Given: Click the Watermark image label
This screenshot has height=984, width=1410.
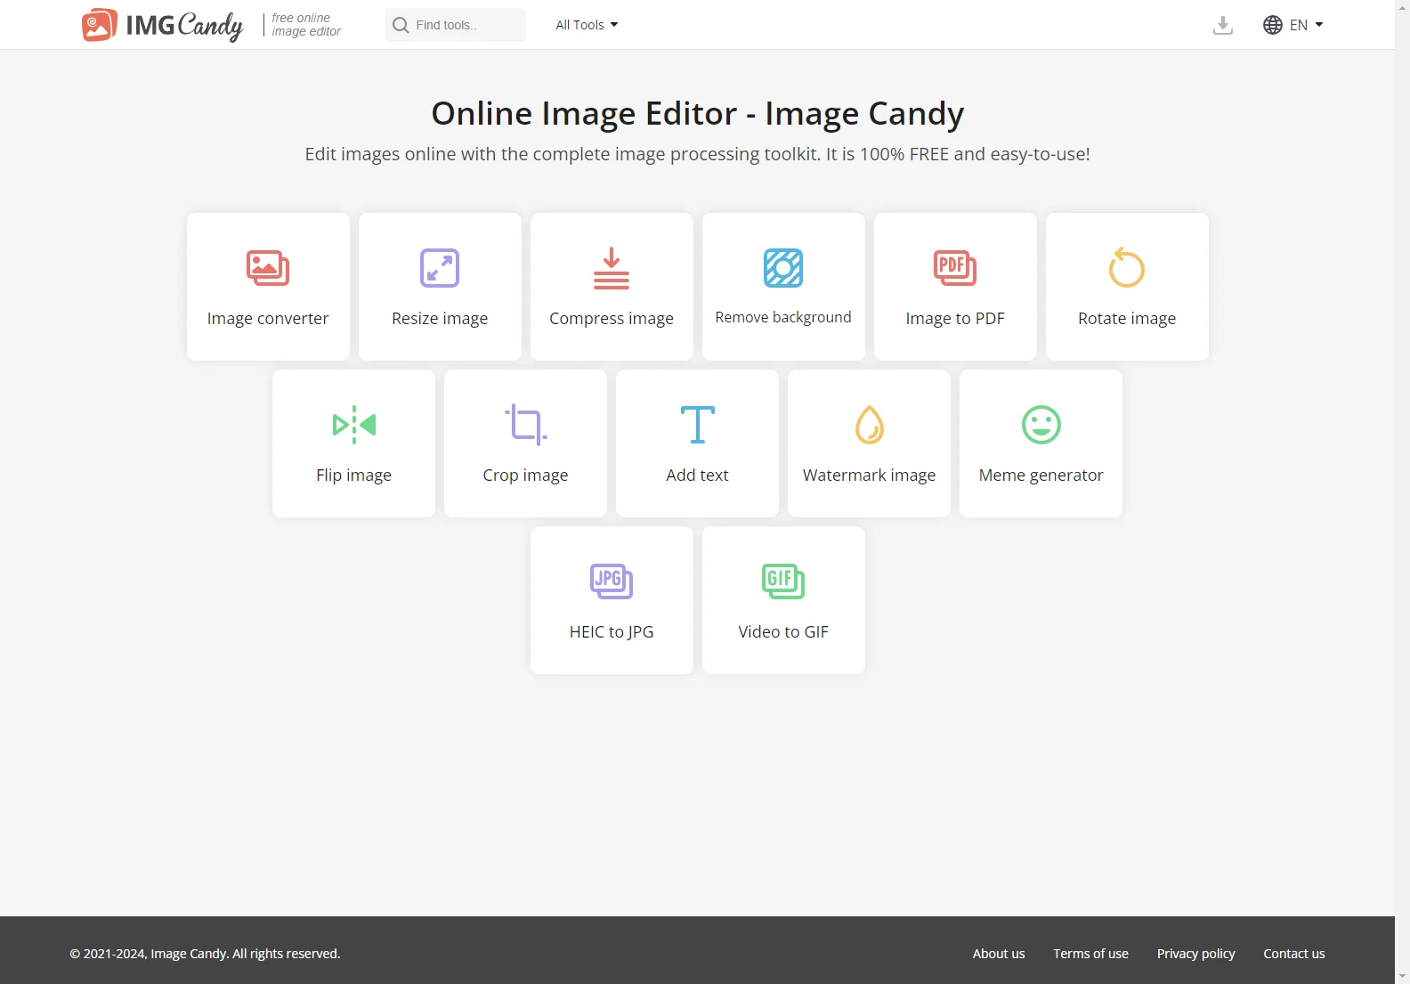Looking at the screenshot, I should coord(870,476).
